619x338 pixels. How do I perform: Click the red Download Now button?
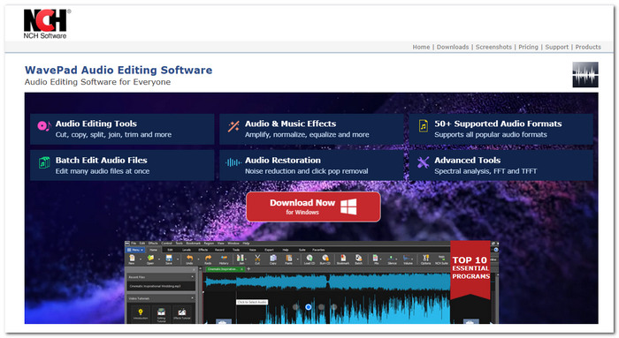click(x=313, y=207)
